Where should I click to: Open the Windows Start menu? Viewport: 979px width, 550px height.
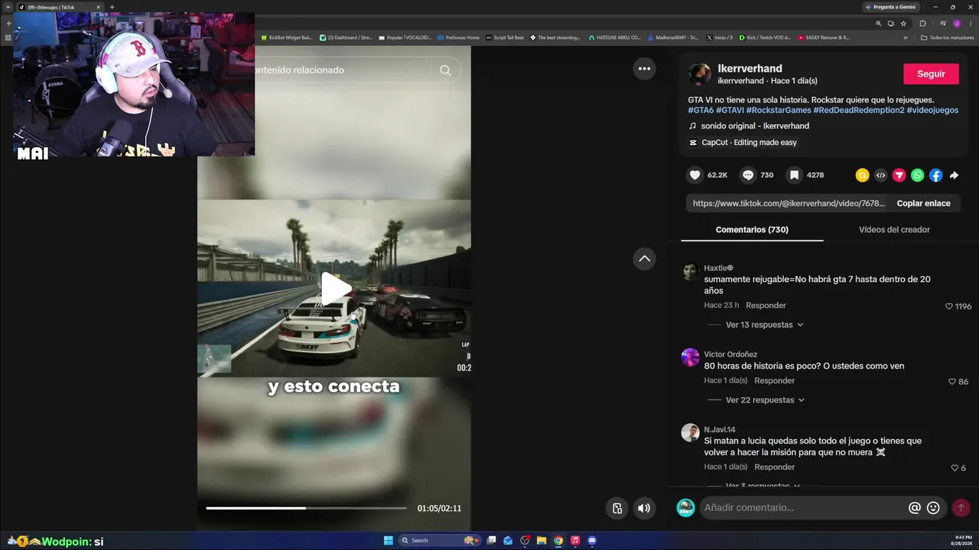(388, 540)
